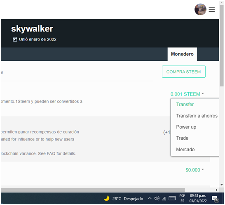The image size is (225, 205).
Task: Switch to the Monedero tab
Action: click(182, 54)
